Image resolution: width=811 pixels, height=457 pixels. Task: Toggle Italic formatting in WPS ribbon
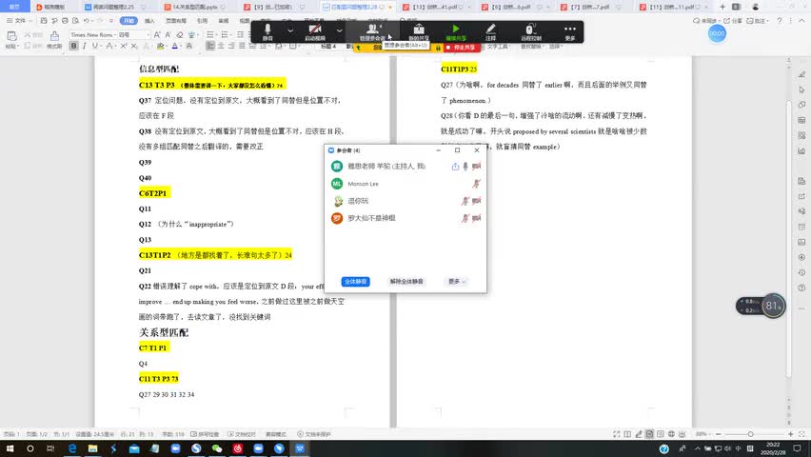click(x=85, y=46)
